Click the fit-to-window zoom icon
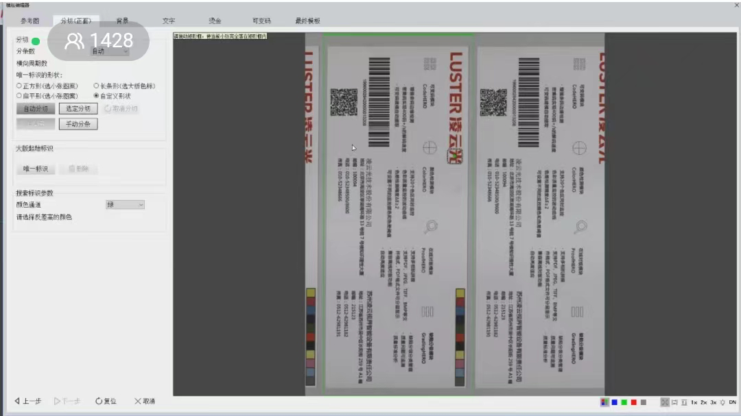Screen dimensions: 741x416 pos(664,402)
